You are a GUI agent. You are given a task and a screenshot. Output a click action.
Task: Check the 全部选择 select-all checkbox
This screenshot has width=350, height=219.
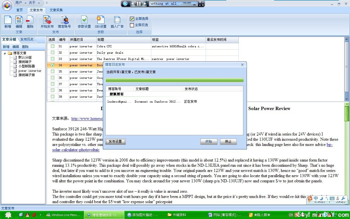[x=132, y=19]
